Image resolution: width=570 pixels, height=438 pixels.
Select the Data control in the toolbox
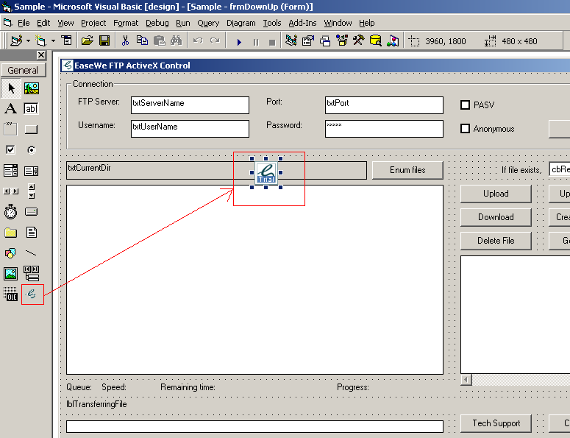pyautogui.click(x=32, y=274)
